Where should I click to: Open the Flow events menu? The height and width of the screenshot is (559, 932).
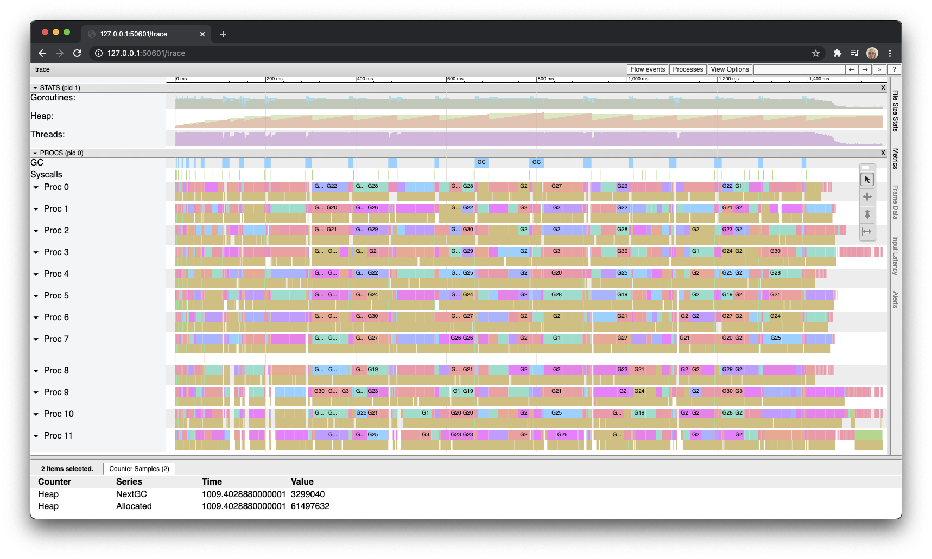click(x=648, y=69)
